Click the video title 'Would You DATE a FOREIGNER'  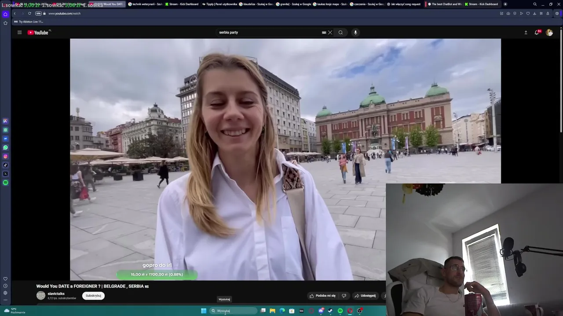92,286
